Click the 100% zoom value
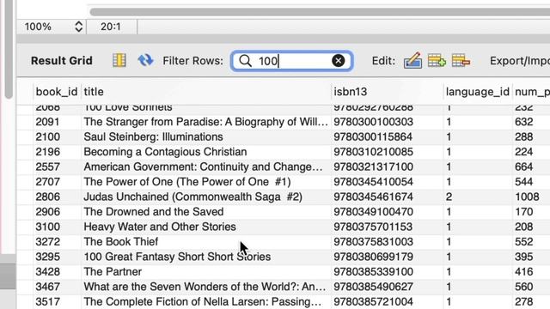 [38, 27]
